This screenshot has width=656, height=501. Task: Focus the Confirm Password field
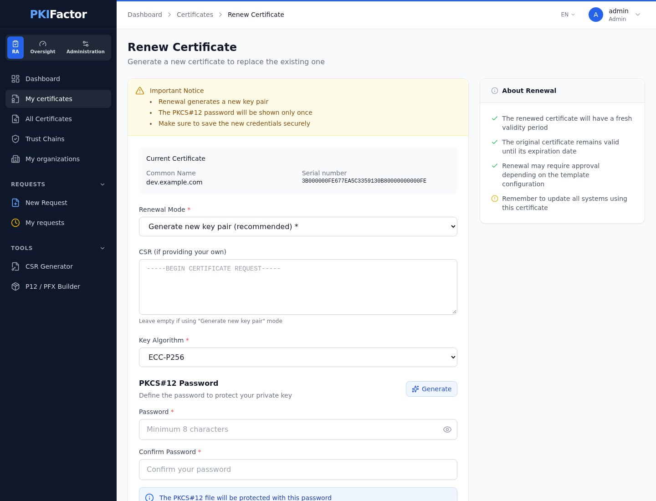pos(298,470)
